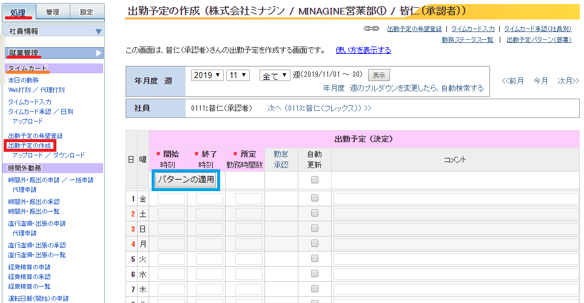Click the chain link icon near top links
This screenshot has width=584, height=303.
[x=371, y=28]
